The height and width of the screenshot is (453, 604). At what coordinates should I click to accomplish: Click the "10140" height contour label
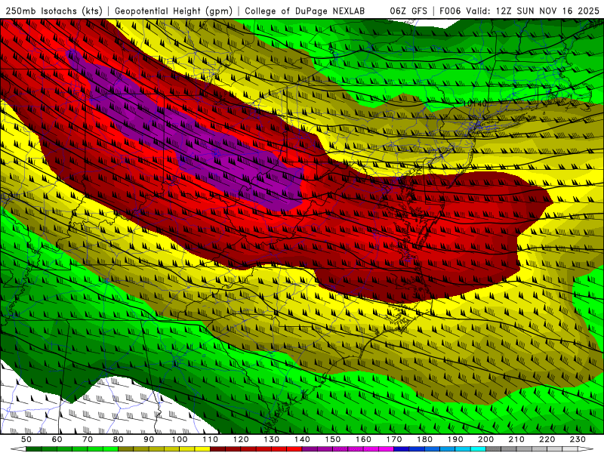click(x=476, y=103)
